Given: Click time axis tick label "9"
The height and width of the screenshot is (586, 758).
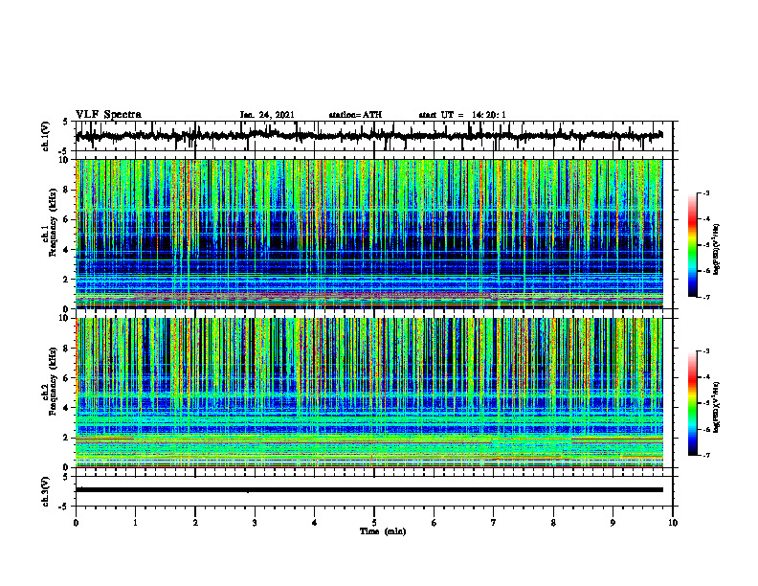Looking at the screenshot, I should [x=613, y=523].
